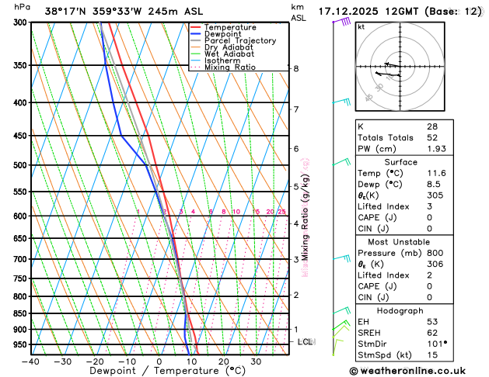Click the 'EH' value 53
This screenshot has height=377, width=489.
(432, 322)
